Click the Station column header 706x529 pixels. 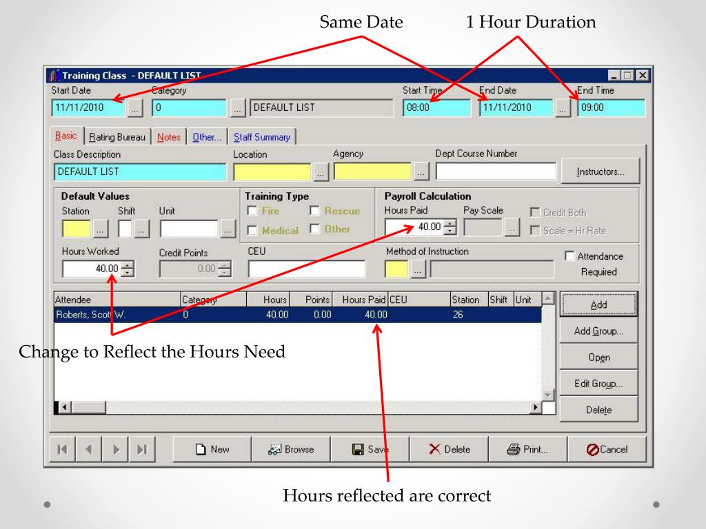(x=469, y=300)
